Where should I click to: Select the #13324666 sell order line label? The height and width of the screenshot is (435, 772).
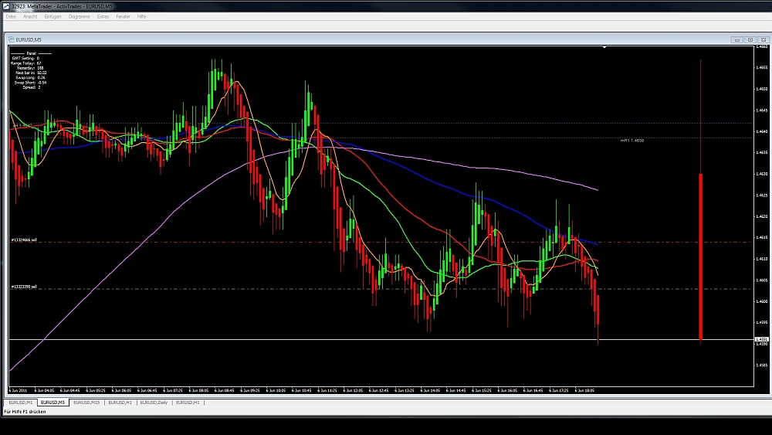click(x=24, y=240)
